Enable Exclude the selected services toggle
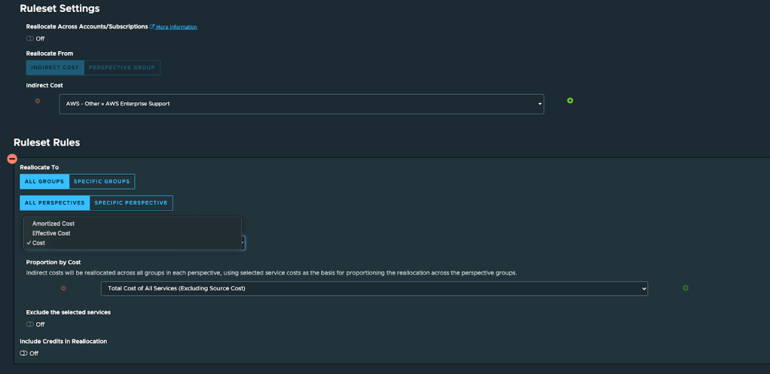770x374 pixels. tap(30, 324)
